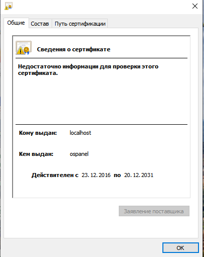Image resolution: width=204 pixels, height=257 pixels.
Task: Click the Сведения о сертификате heading
Action: coord(74,49)
